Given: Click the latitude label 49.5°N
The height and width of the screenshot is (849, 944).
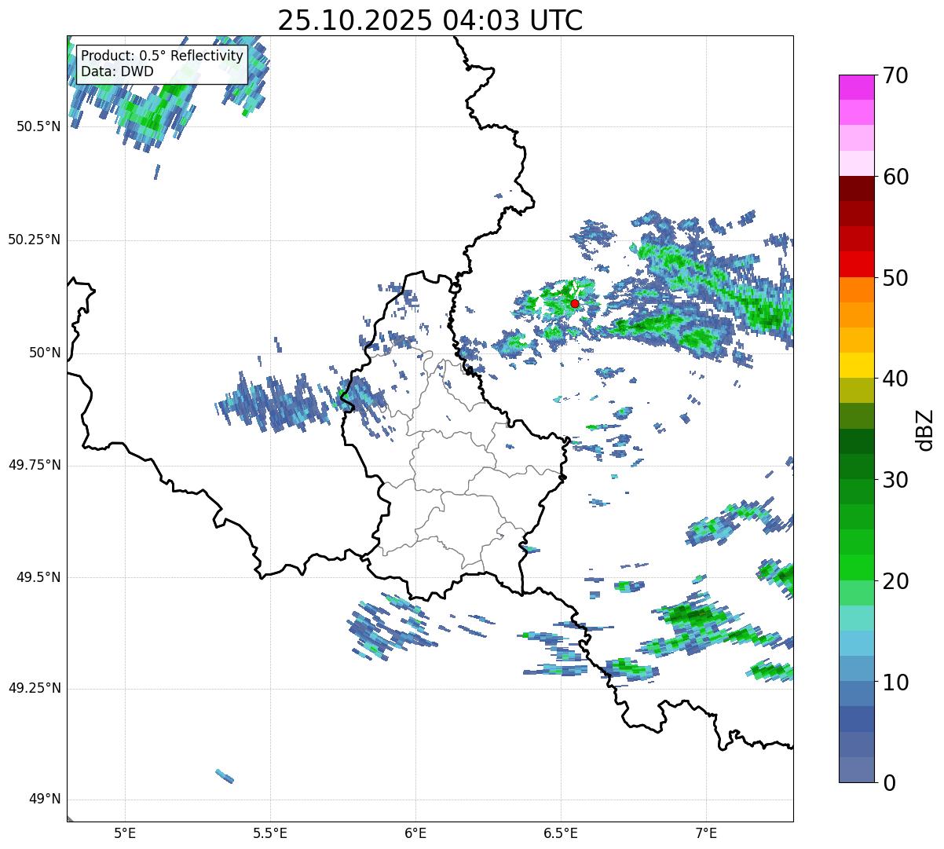Looking at the screenshot, I should click(38, 577).
